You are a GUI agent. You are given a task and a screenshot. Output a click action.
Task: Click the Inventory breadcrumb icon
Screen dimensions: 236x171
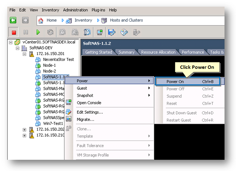click(69, 21)
